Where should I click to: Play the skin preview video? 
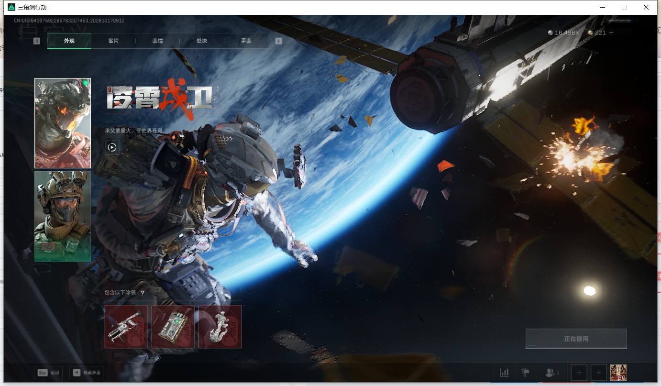111,147
